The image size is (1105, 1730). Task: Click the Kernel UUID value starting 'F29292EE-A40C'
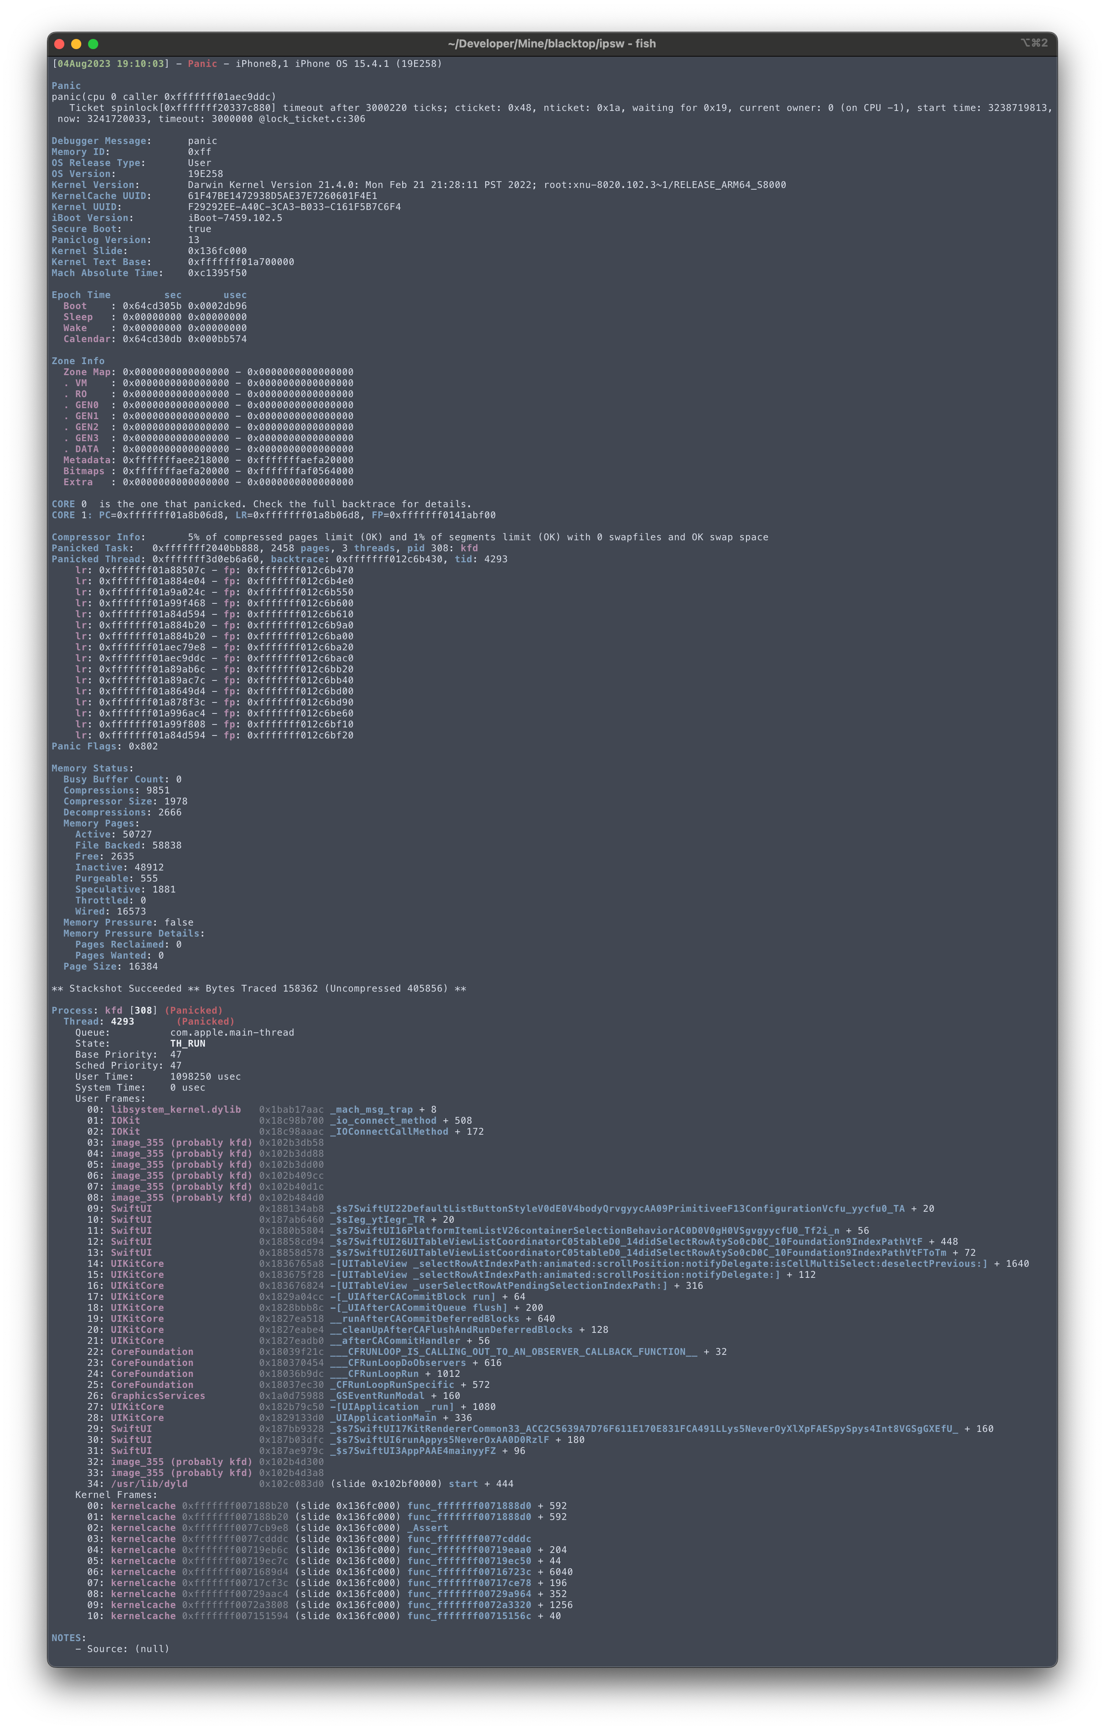point(295,207)
